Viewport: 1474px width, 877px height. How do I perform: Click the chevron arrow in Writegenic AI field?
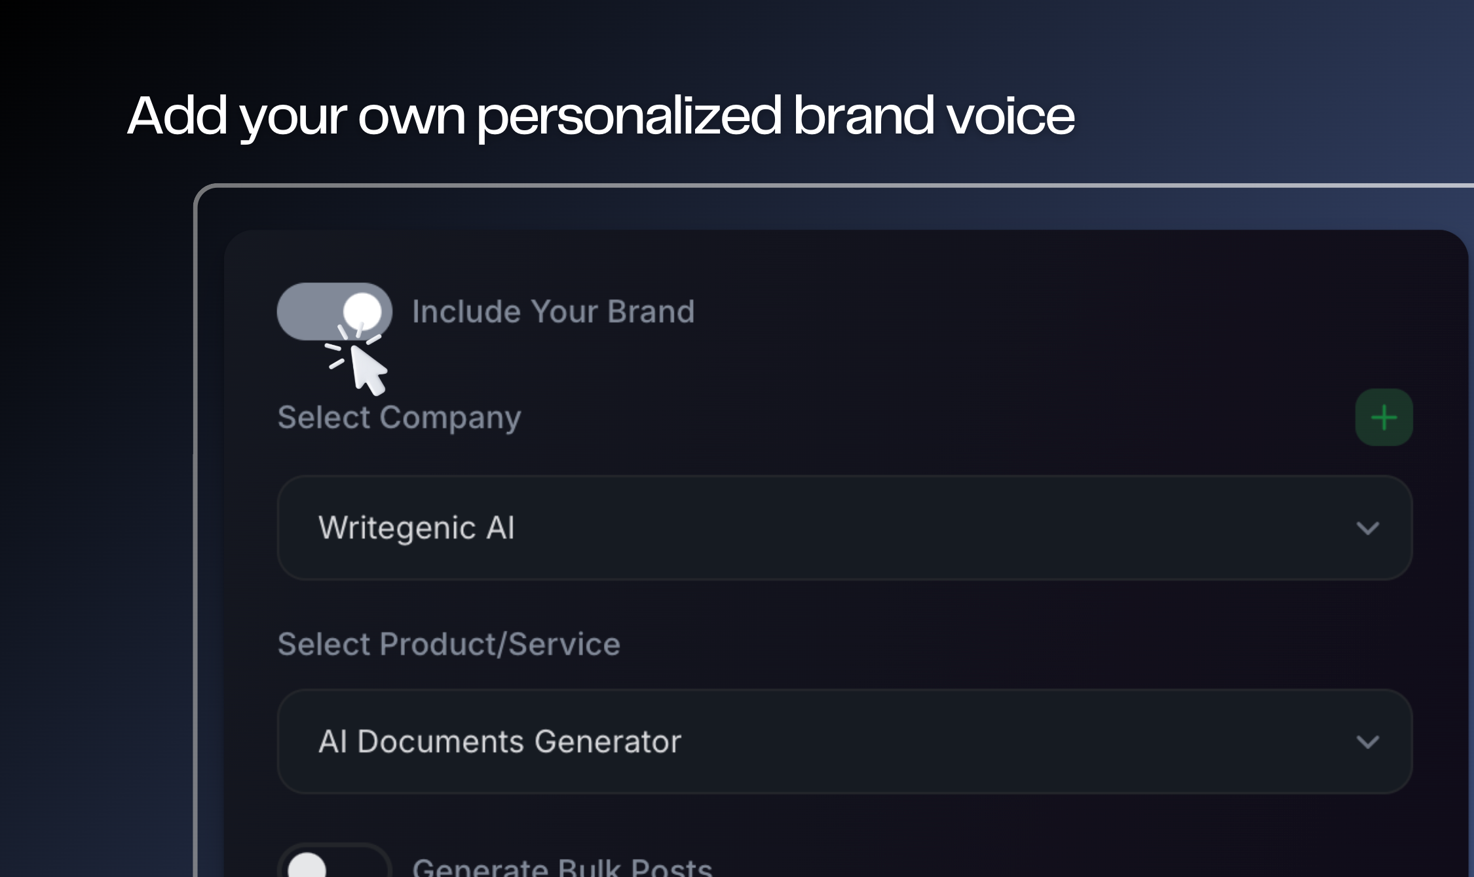[x=1368, y=528]
